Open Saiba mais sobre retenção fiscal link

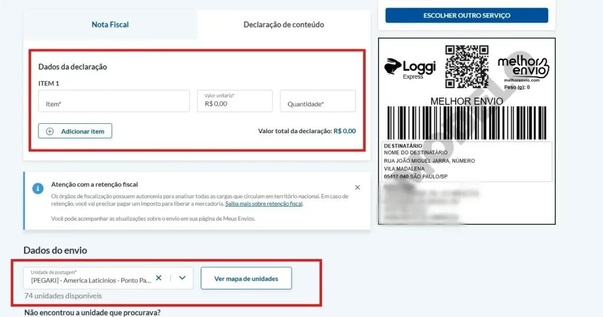tap(264, 204)
